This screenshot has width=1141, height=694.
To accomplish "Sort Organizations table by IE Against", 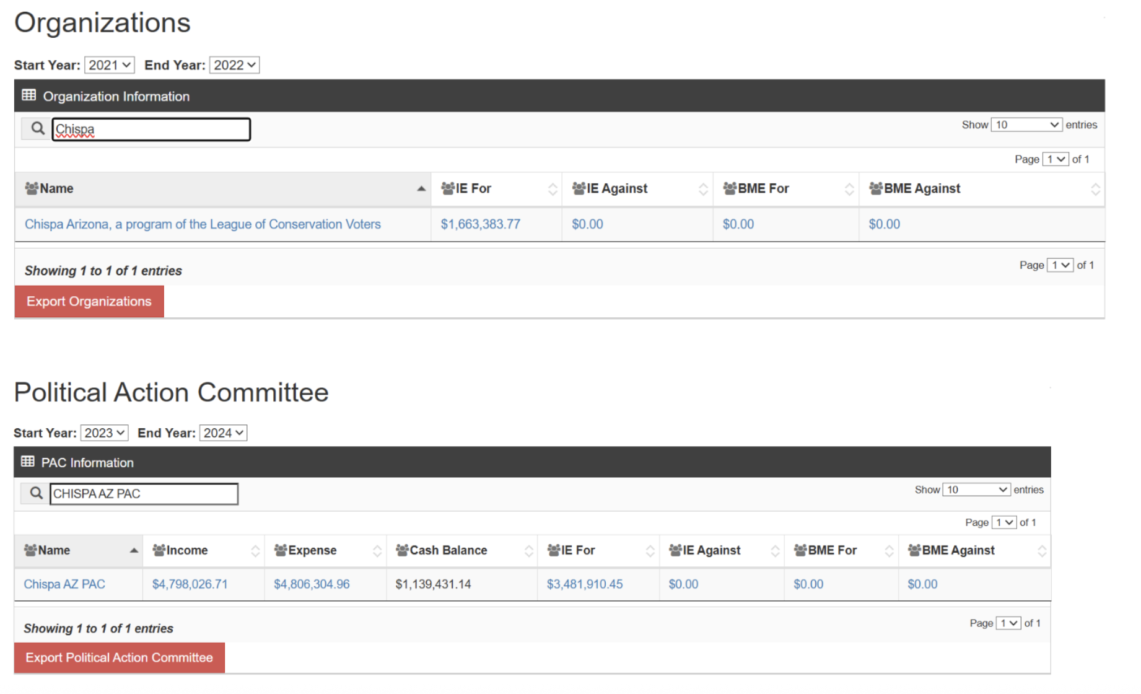I will [637, 189].
